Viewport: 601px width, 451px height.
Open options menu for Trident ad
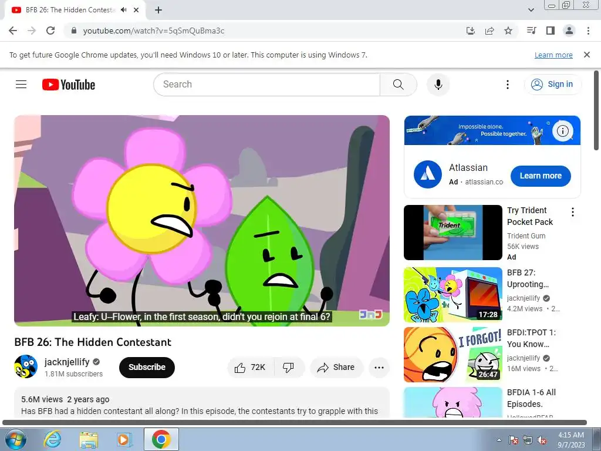[x=573, y=212]
